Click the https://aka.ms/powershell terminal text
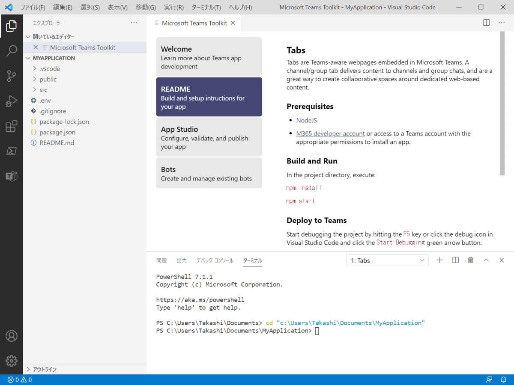The height and width of the screenshot is (385, 514). point(200,300)
